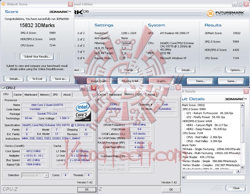Image resolution: width=250 pixels, height=194 pixels.
Task: Minimize the left CPU-Z window
Action: 82,88
